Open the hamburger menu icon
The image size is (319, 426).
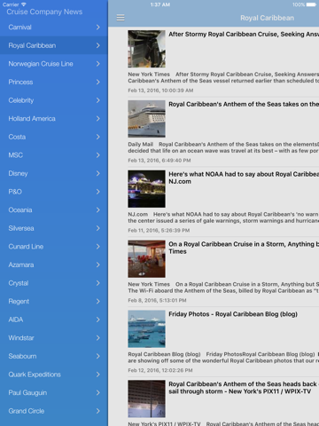click(121, 18)
